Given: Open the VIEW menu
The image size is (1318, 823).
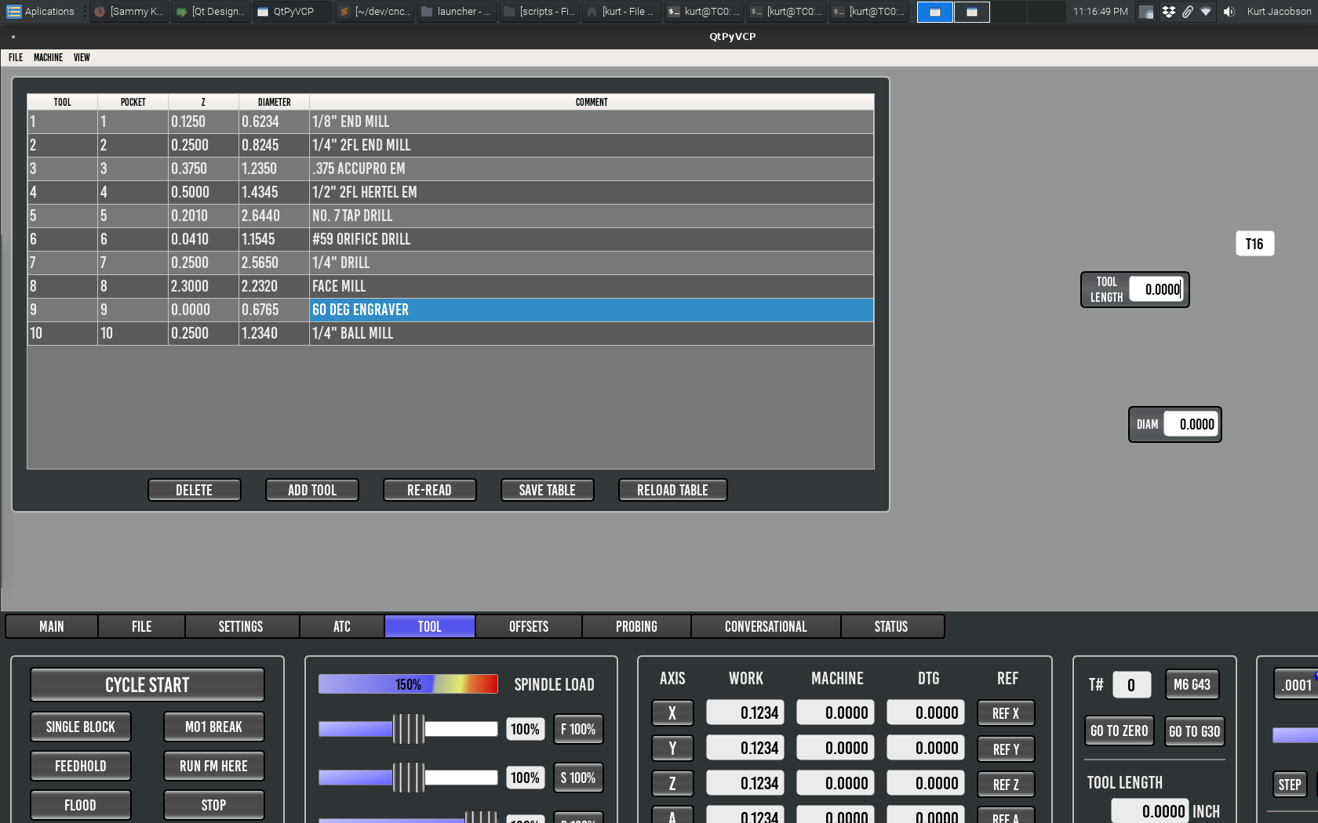Looking at the screenshot, I should click(82, 57).
